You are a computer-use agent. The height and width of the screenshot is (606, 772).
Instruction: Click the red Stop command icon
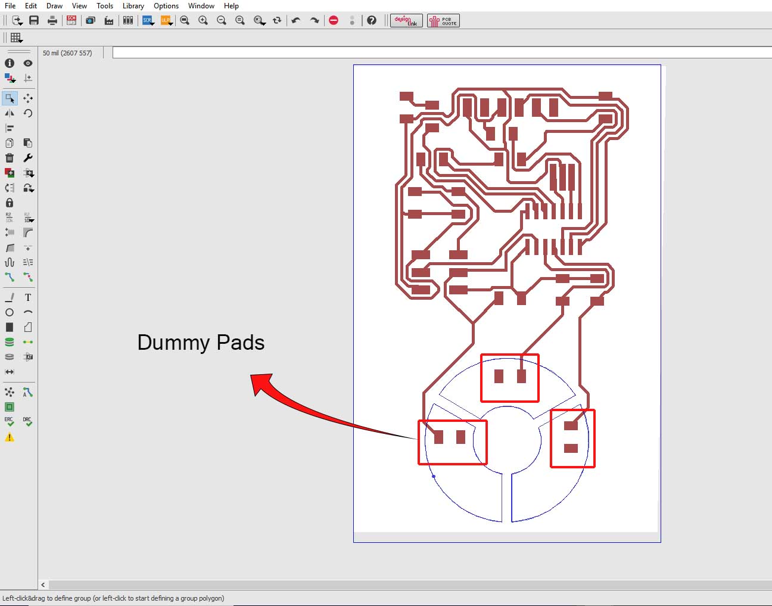pyautogui.click(x=334, y=20)
